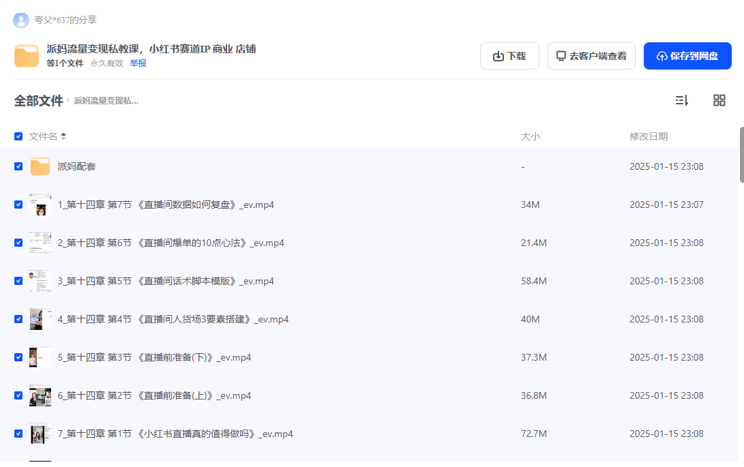744x467 pixels.
Task: Click 保存到网盘 button
Action: tap(687, 56)
